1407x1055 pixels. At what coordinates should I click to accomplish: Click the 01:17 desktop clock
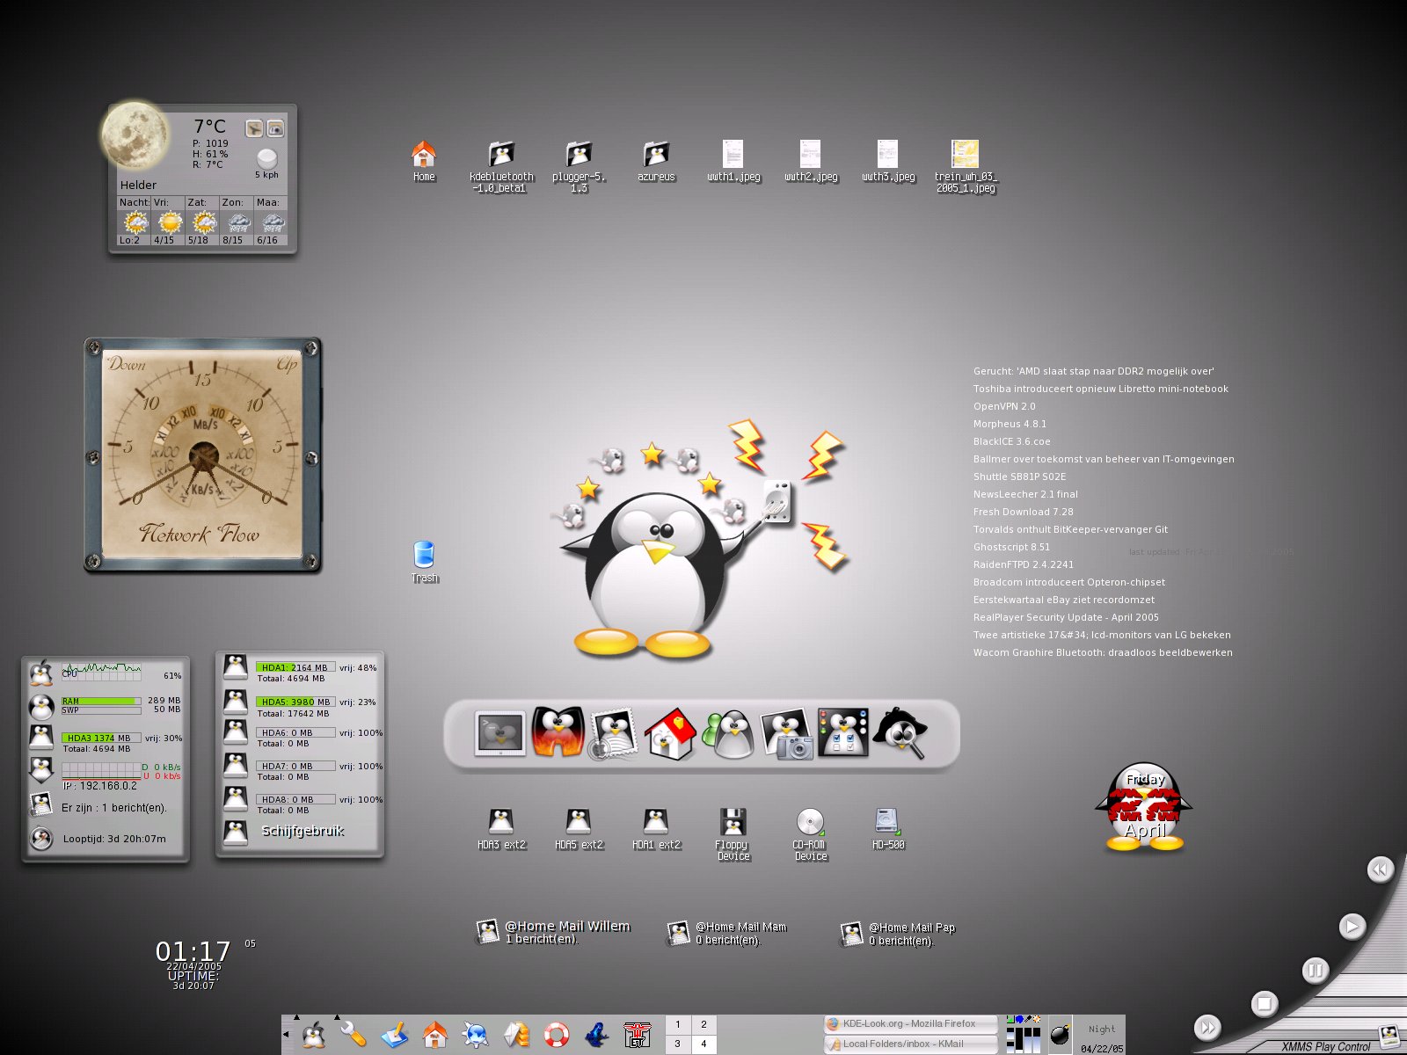coord(193,951)
